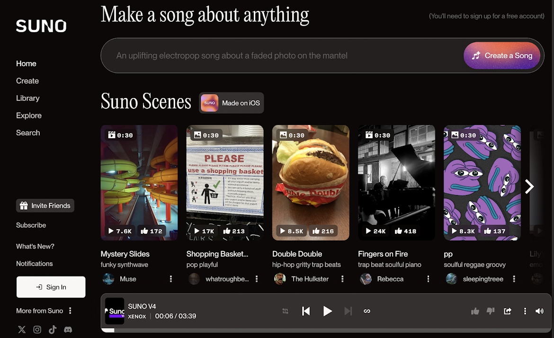Click the Invite Friends button
This screenshot has width=554, height=338.
tap(45, 206)
